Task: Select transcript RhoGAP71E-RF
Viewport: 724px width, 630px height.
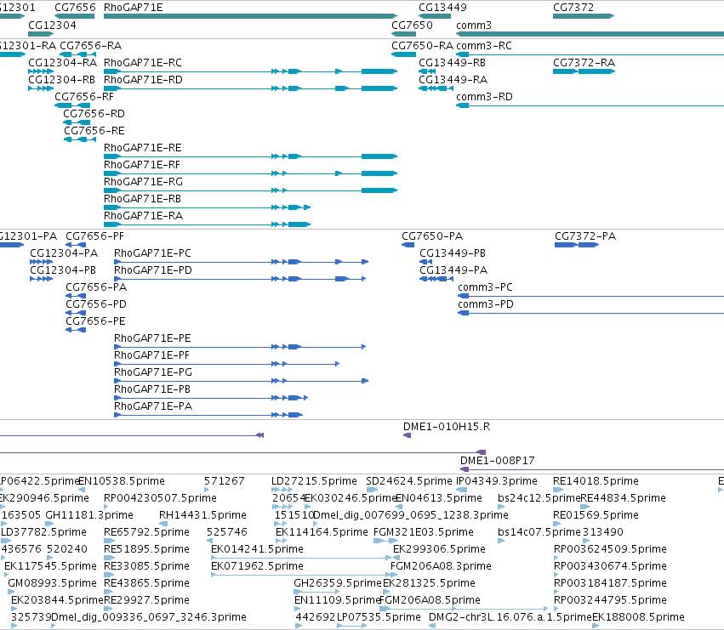Action: click(x=250, y=173)
